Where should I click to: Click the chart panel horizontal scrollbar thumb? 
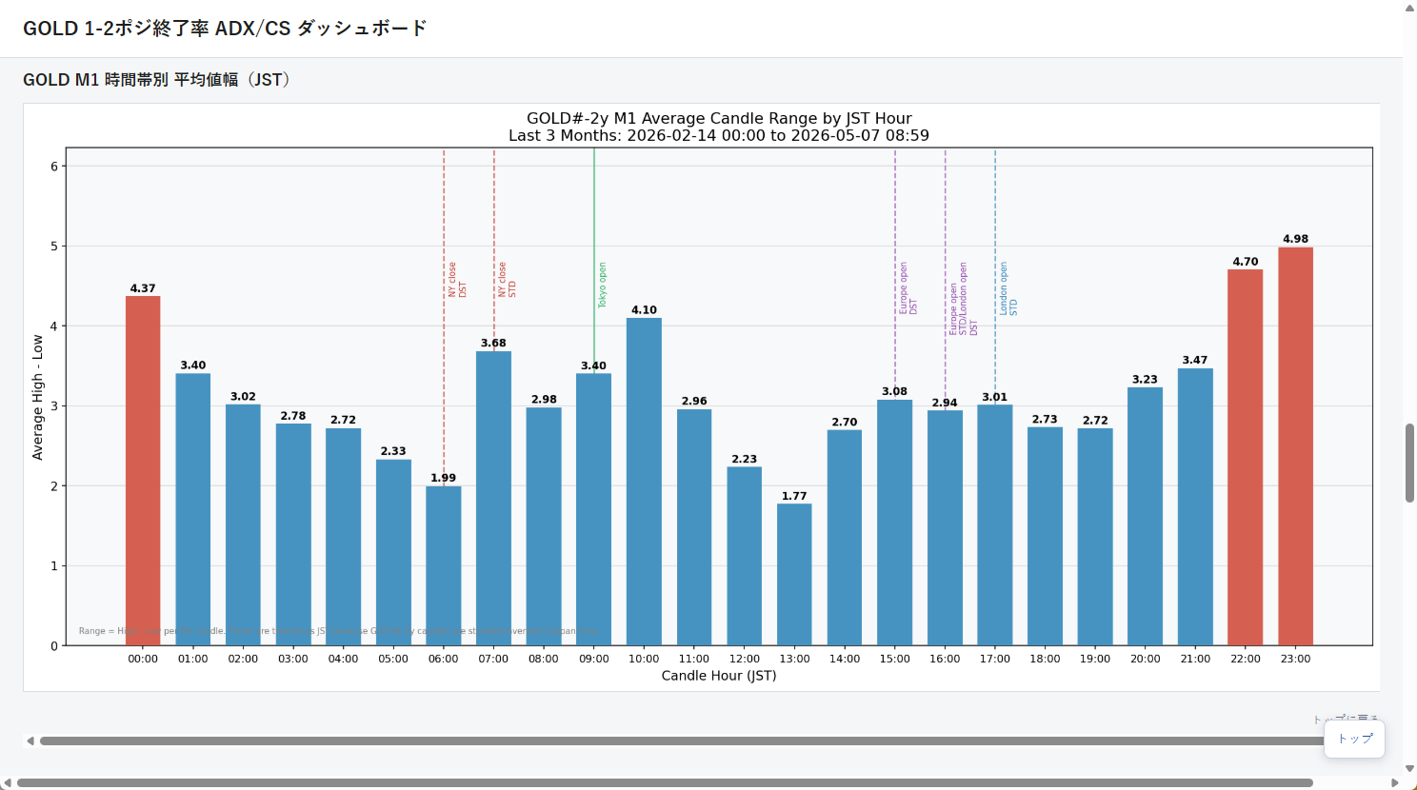(x=683, y=741)
